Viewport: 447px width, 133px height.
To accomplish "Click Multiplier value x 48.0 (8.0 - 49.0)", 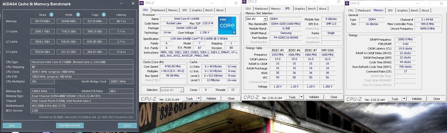I will [173, 71].
